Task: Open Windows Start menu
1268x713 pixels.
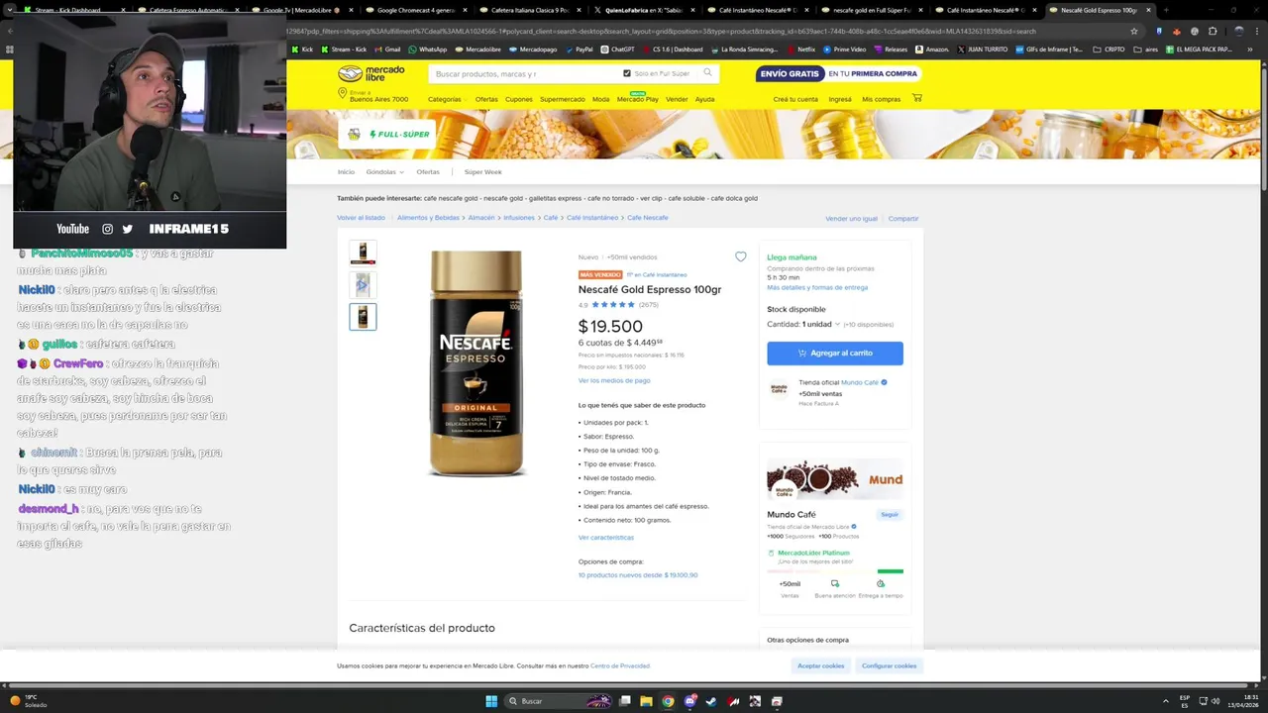Action: tap(491, 701)
